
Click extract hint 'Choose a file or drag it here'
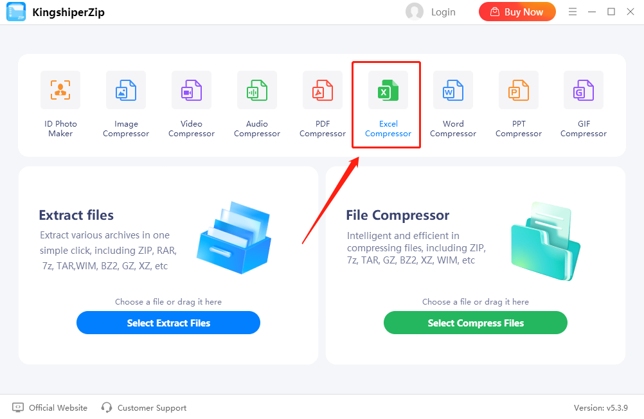[x=168, y=302]
